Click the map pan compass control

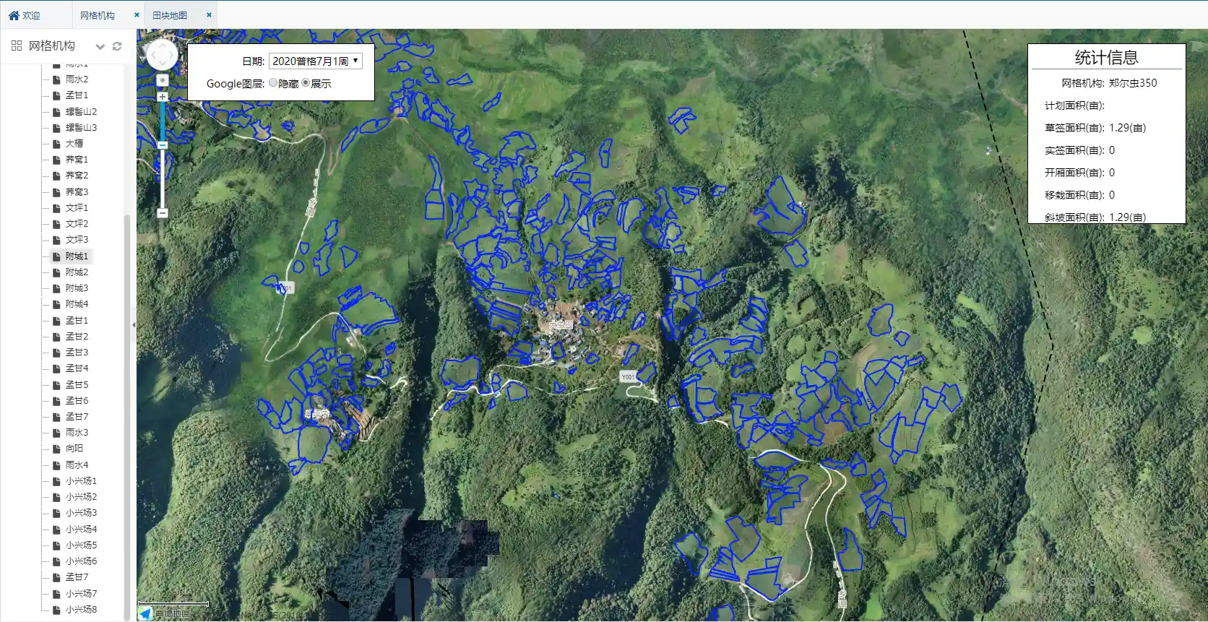[x=162, y=55]
